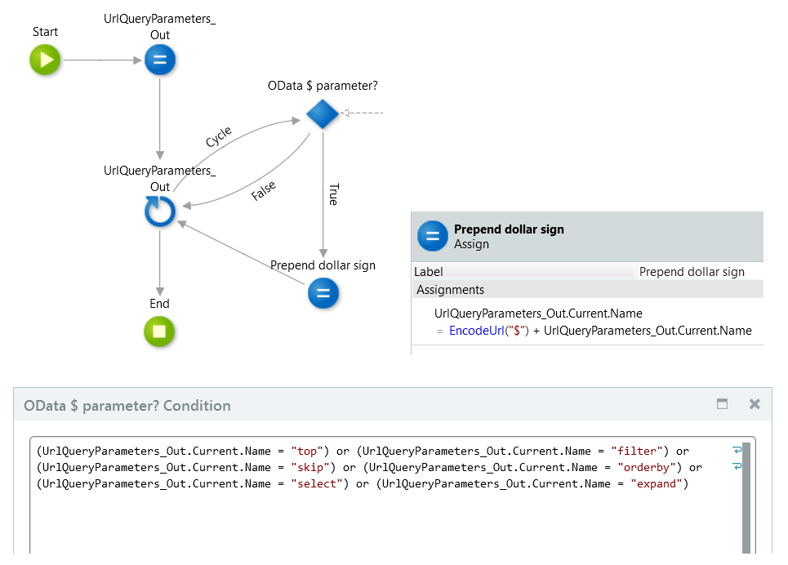The image size is (788, 565).
Task: Click the Assign icon in the properties header
Action: (433, 236)
